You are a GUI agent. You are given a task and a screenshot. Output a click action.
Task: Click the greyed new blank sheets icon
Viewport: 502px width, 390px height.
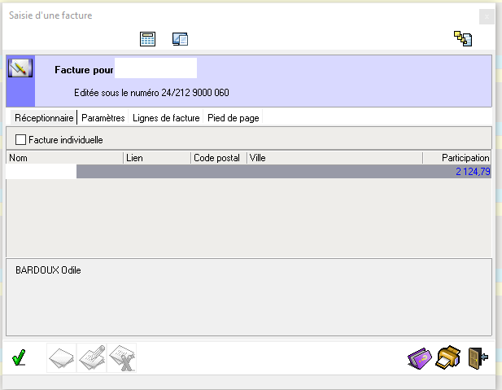point(62,358)
